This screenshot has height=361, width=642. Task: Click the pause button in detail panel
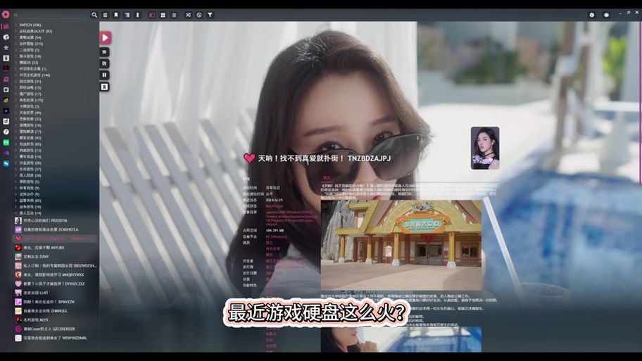click(x=104, y=75)
